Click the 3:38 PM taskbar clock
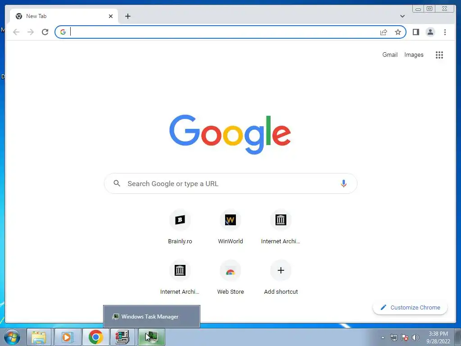This screenshot has height=346, width=461. point(438,337)
